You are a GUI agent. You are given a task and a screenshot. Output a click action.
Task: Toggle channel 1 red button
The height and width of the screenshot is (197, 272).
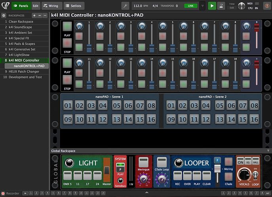coord(79,36)
